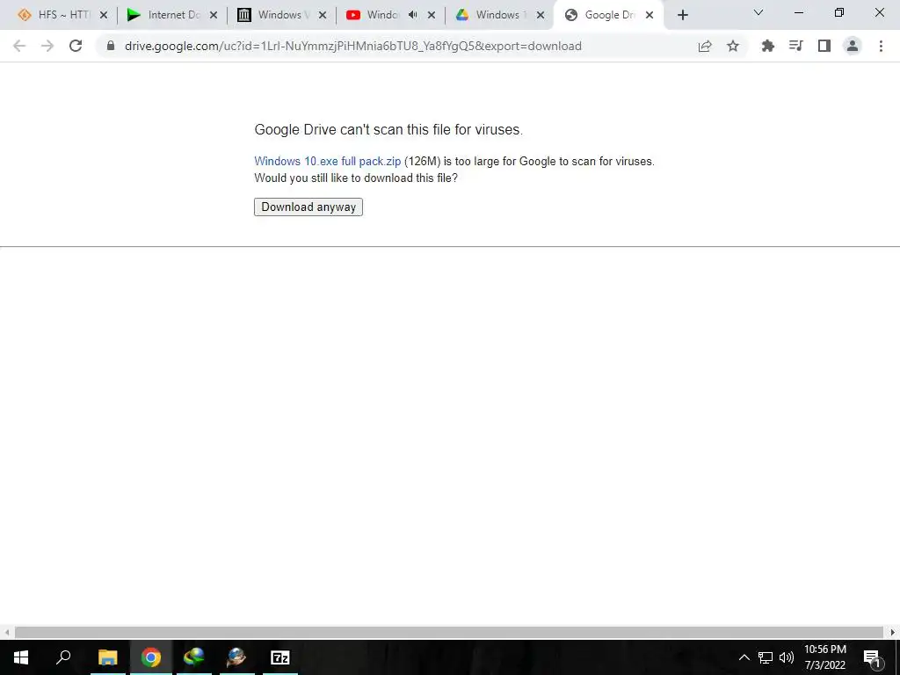Show hidden system tray icons

pos(744,657)
